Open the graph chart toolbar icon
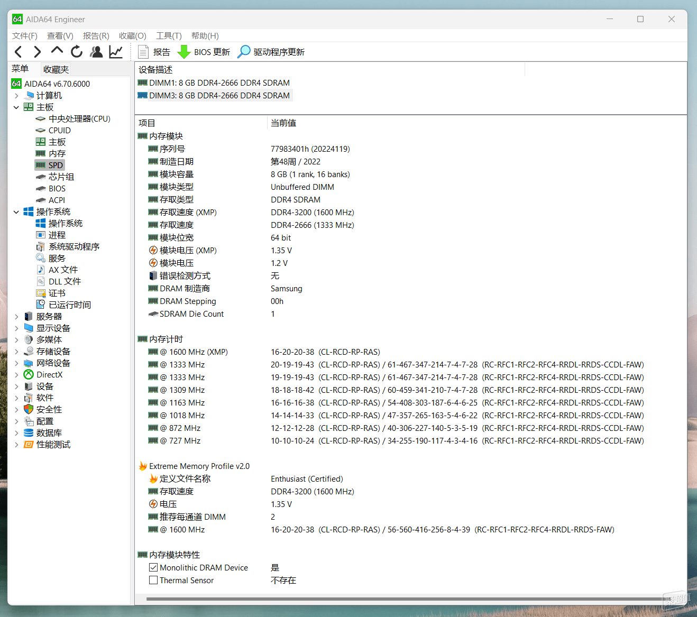The image size is (697, 617). tap(116, 52)
